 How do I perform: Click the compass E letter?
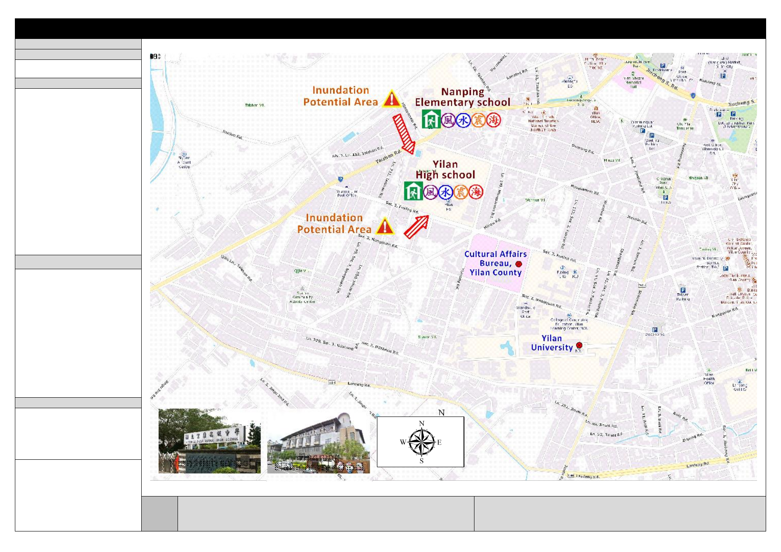tap(439, 442)
